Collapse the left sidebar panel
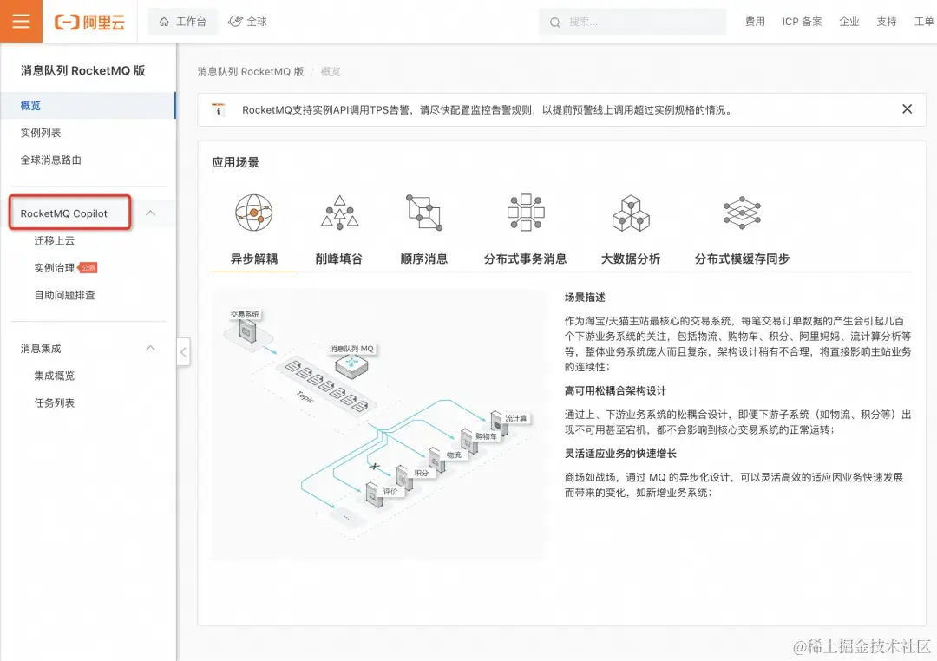Viewport: 937px width, 661px height. point(183,353)
